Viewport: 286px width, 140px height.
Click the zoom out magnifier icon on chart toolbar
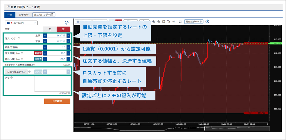(158, 22)
